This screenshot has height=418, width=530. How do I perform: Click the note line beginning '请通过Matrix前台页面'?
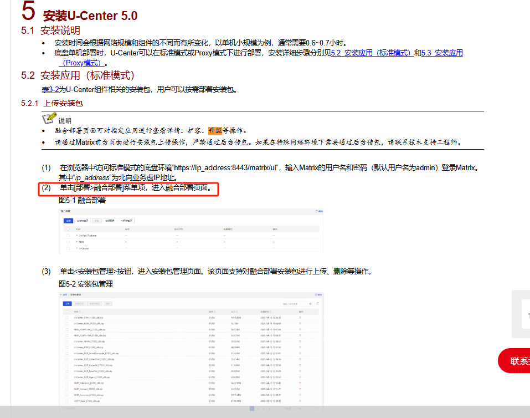pyautogui.click(x=258, y=142)
